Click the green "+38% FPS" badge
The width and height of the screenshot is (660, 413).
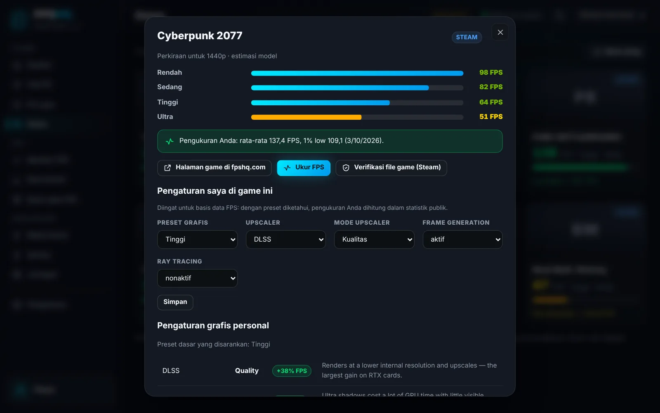(x=292, y=371)
